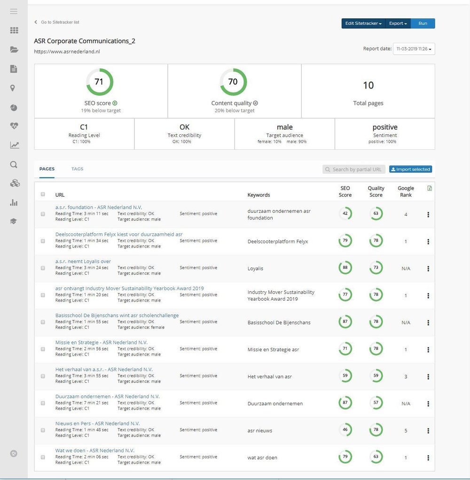Open three-dot menu for Deelscooterplatform Felyx row

428,241
